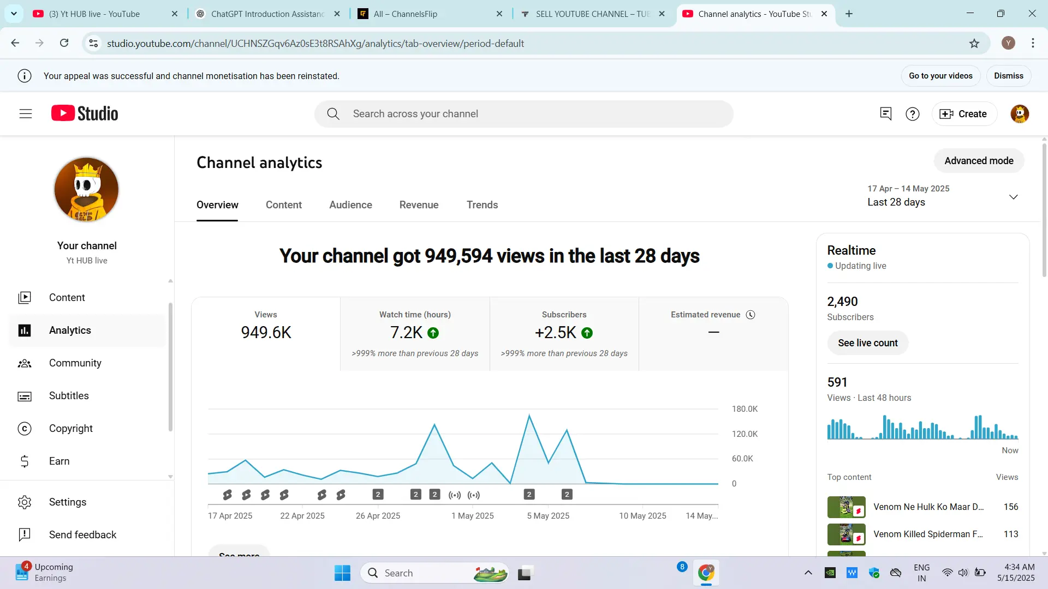This screenshot has height=589, width=1048.
Task: Switch to the Audience analytics tab
Action: click(350, 205)
